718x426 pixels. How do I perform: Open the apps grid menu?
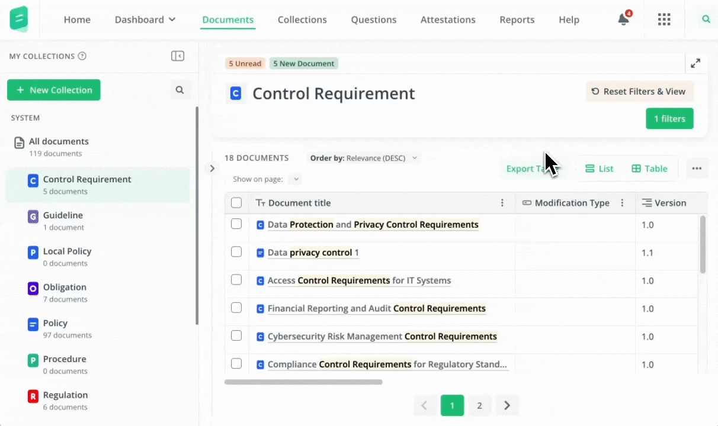(x=664, y=20)
